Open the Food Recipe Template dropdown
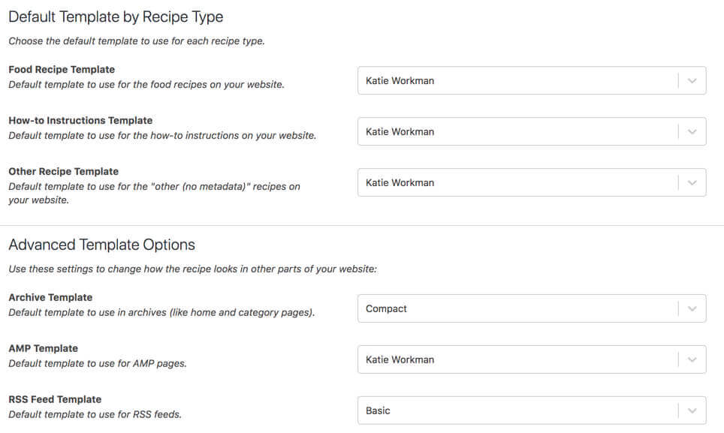 532,81
